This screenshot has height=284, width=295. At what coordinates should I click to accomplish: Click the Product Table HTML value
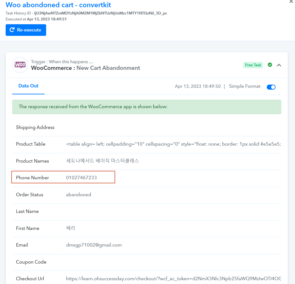tap(174, 144)
